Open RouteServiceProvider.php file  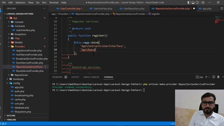click(x=30, y=71)
